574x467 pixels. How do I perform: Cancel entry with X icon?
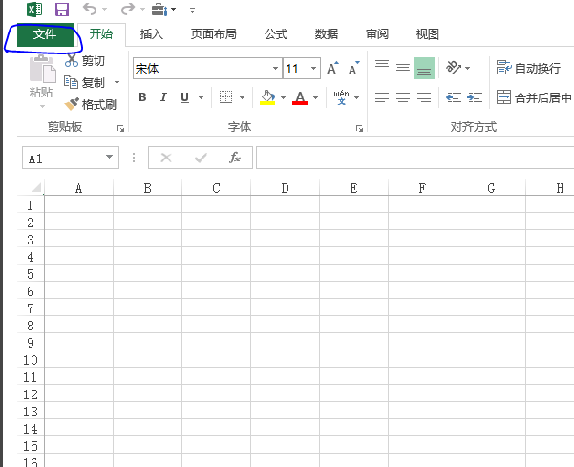(166, 158)
